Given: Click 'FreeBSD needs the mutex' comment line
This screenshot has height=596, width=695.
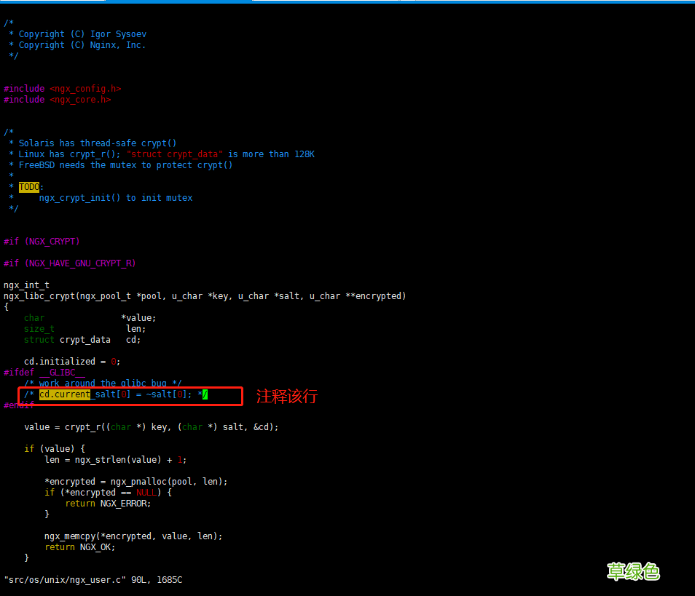Looking at the screenshot, I should coord(120,165).
